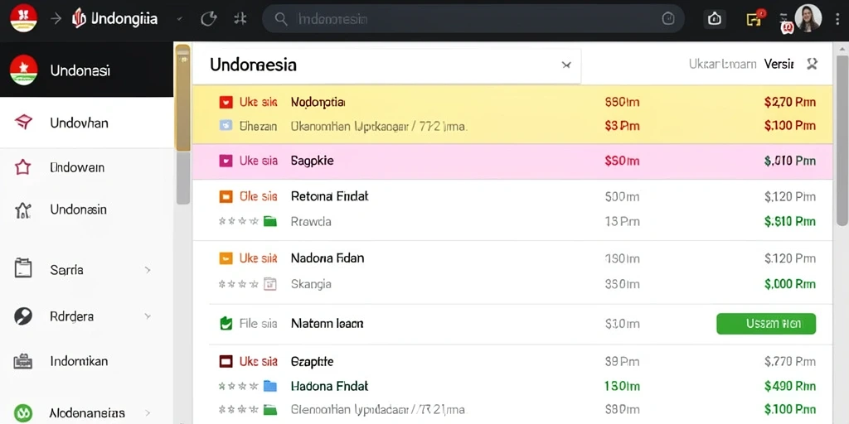Click the Undonasin building icon
This screenshot has width=849, height=424.
click(23, 210)
